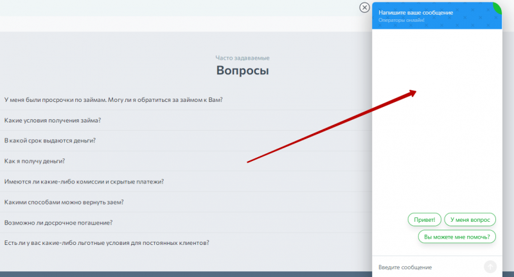Open the question about комиссии и скрытые платежи
The image size is (514, 277).
pos(84,181)
